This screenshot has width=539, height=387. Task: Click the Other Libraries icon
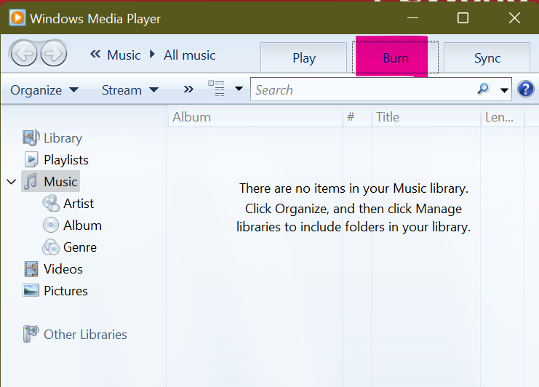[31, 334]
